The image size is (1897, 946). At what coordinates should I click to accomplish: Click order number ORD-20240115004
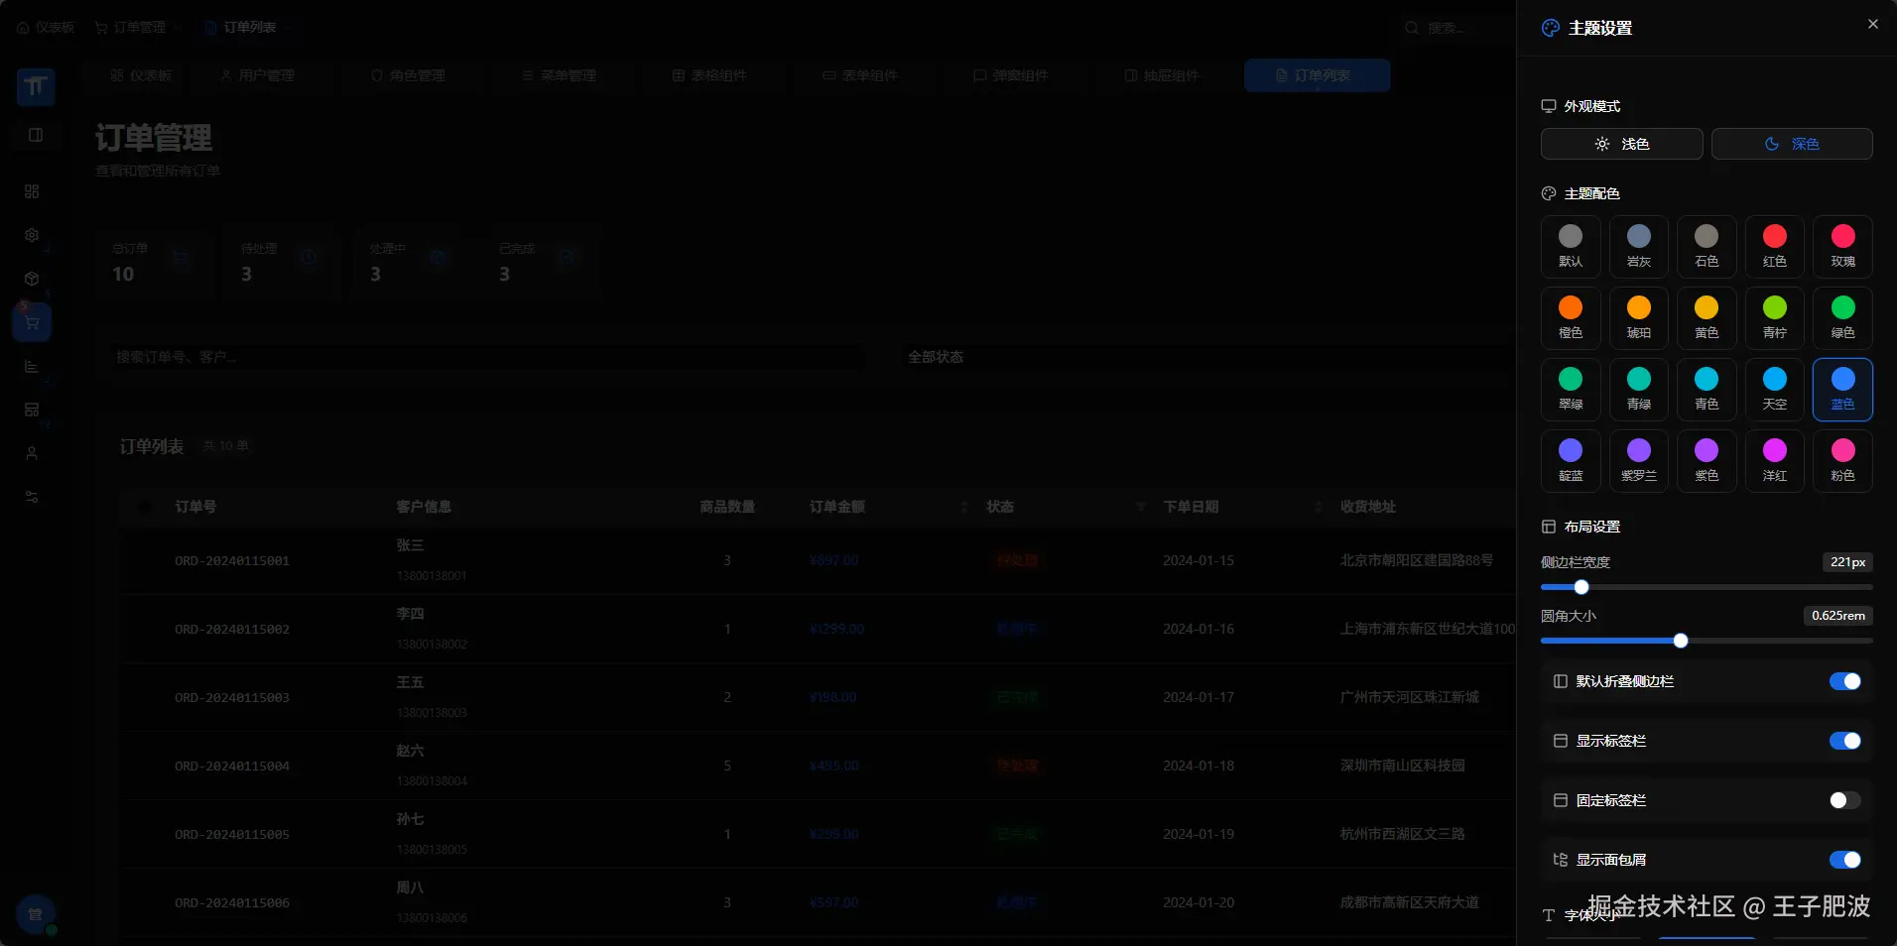(x=232, y=767)
